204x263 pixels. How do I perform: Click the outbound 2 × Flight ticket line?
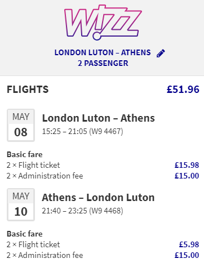pos(33,165)
